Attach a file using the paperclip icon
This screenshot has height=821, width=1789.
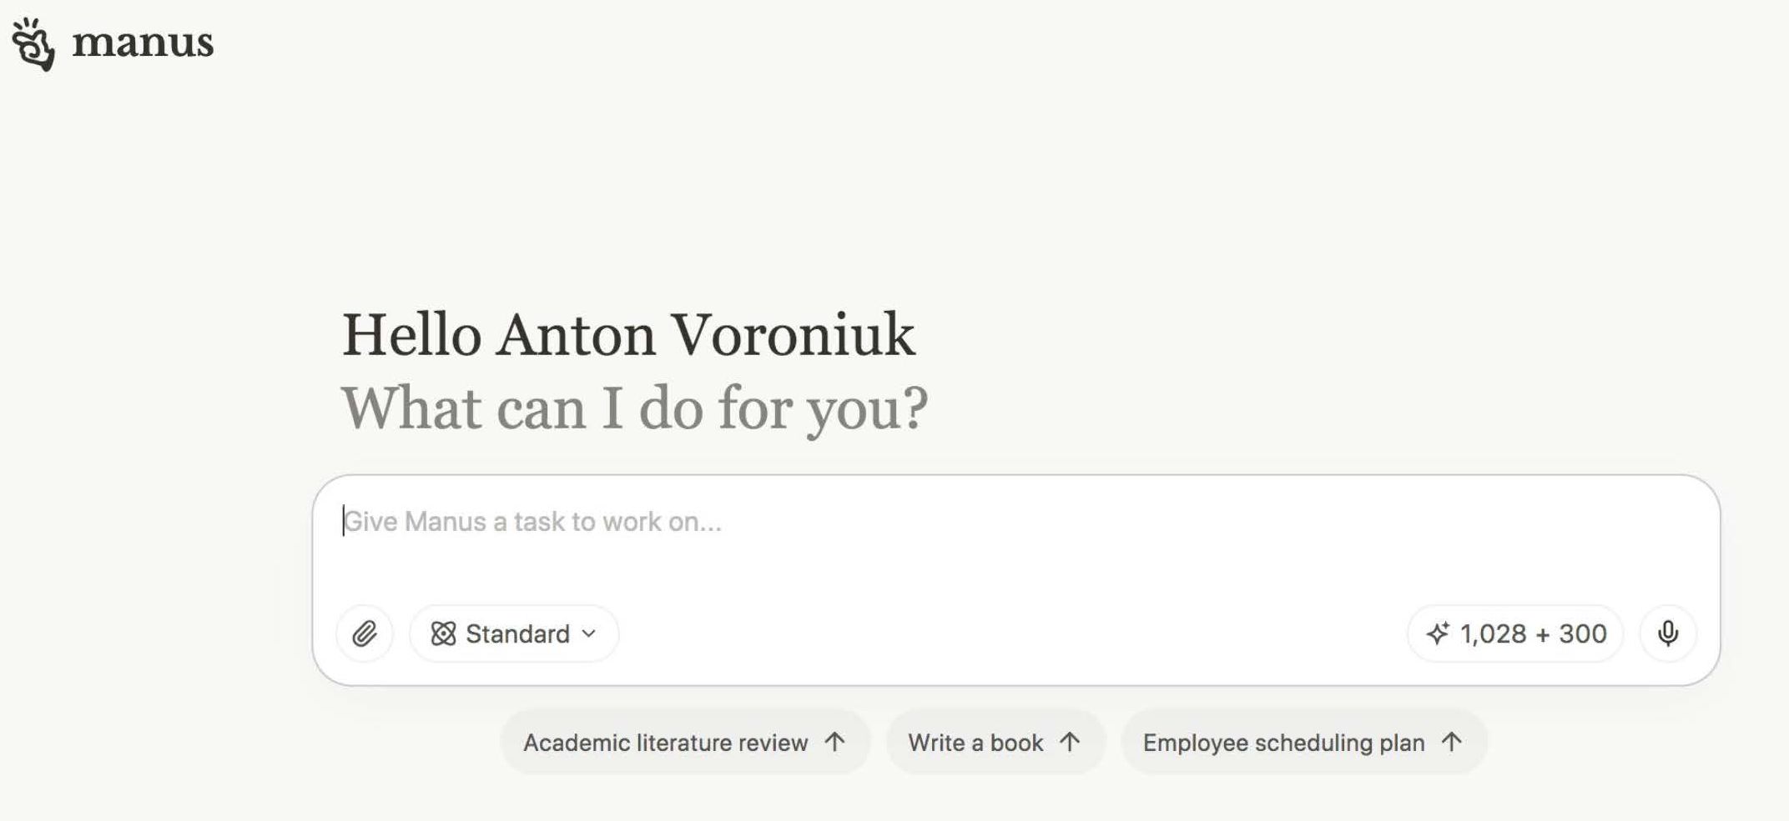pos(365,634)
